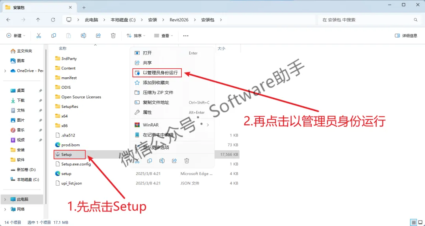Viewport: 425px width, 226px height.
Task: Select 在记事本中编辑 menu item
Action: (x=172, y=135)
